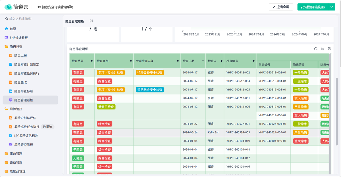
Task: Toggle sort on 检查编号 column
Action: [253, 61]
